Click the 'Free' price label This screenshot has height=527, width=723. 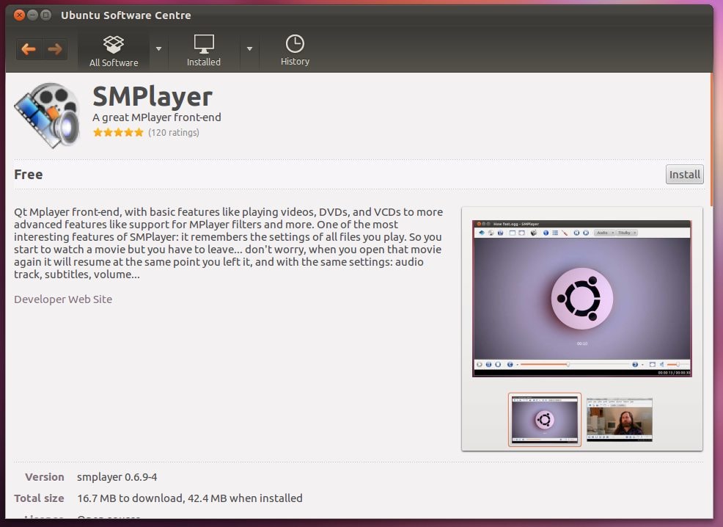pos(29,175)
